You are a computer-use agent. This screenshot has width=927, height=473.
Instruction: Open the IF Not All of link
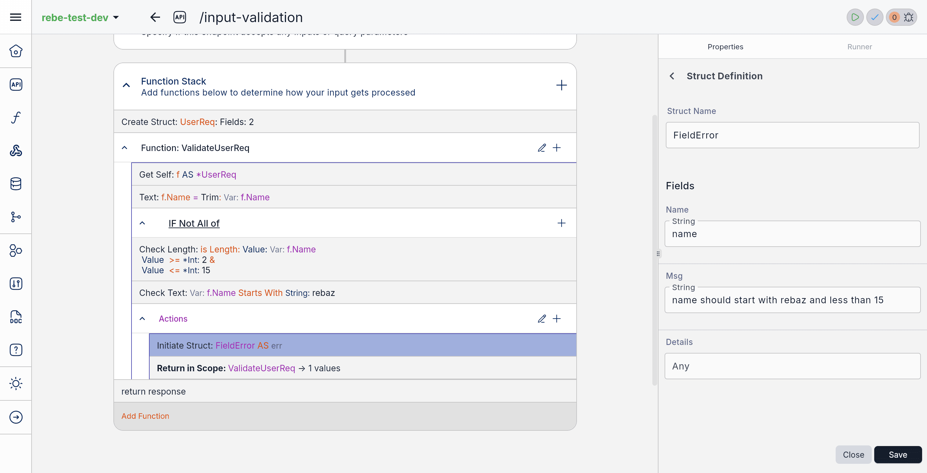click(194, 223)
